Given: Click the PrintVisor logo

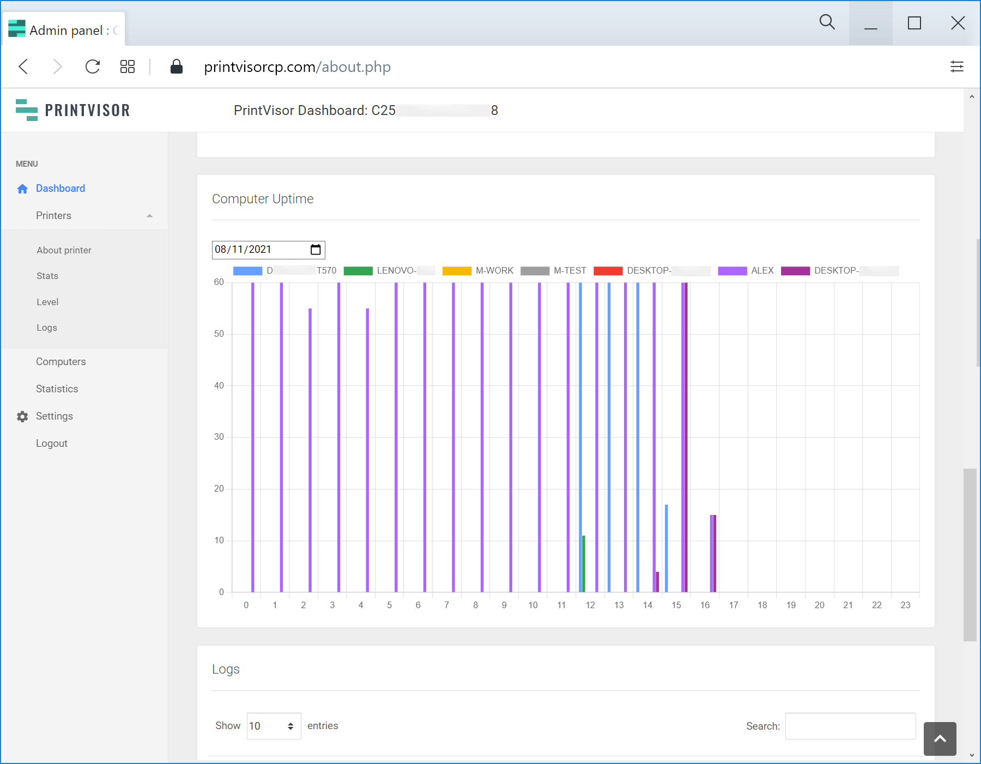Looking at the screenshot, I should [x=73, y=110].
